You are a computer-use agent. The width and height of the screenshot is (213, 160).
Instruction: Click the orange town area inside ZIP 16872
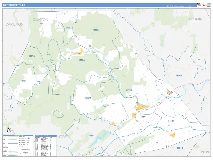click(173, 135)
